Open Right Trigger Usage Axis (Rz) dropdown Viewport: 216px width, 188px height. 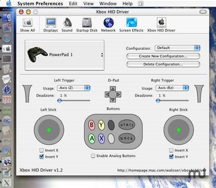(x=172, y=88)
